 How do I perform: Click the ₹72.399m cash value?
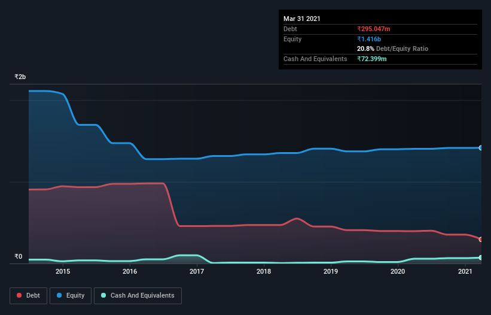tap(372, 59)
